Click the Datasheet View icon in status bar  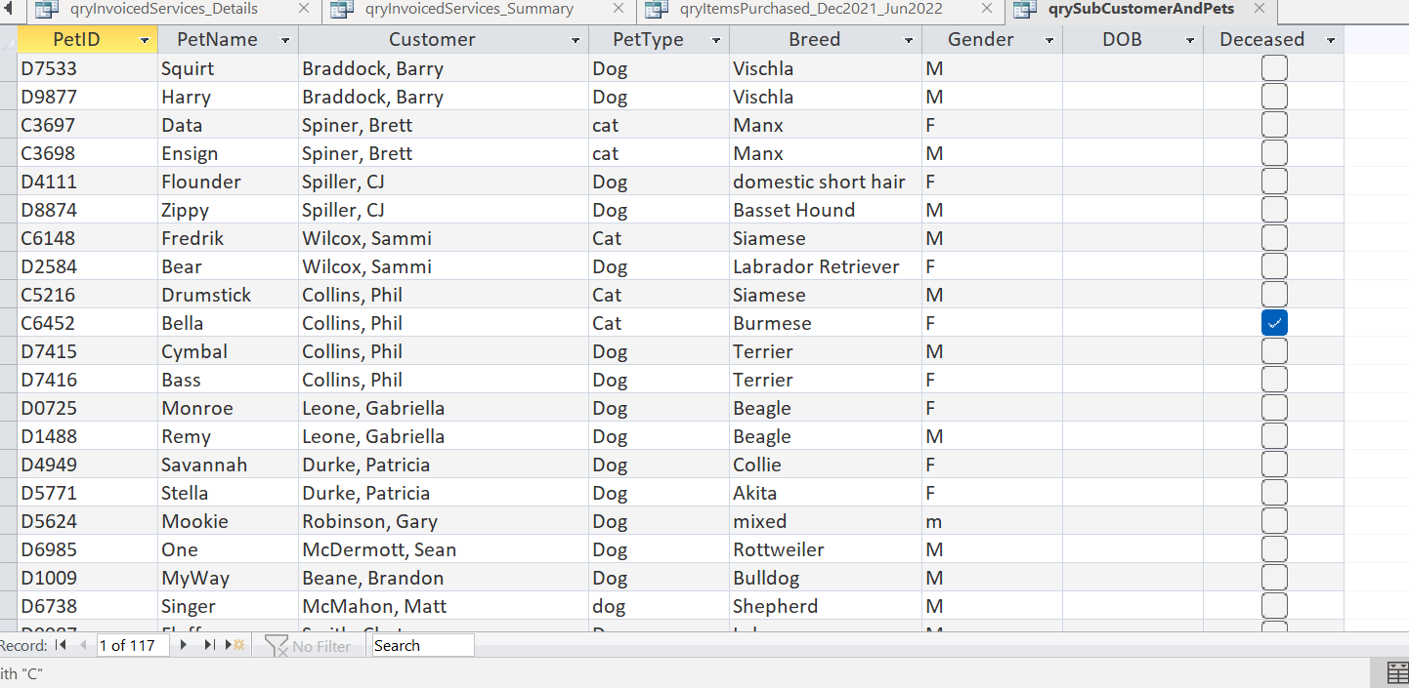click(x=1397, y=672)
